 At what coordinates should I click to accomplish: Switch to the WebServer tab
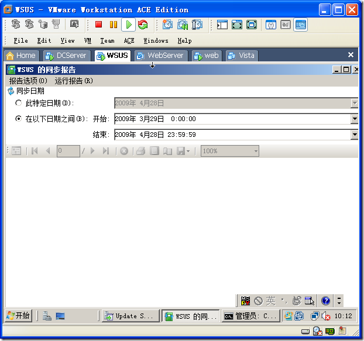click(161, 56)
